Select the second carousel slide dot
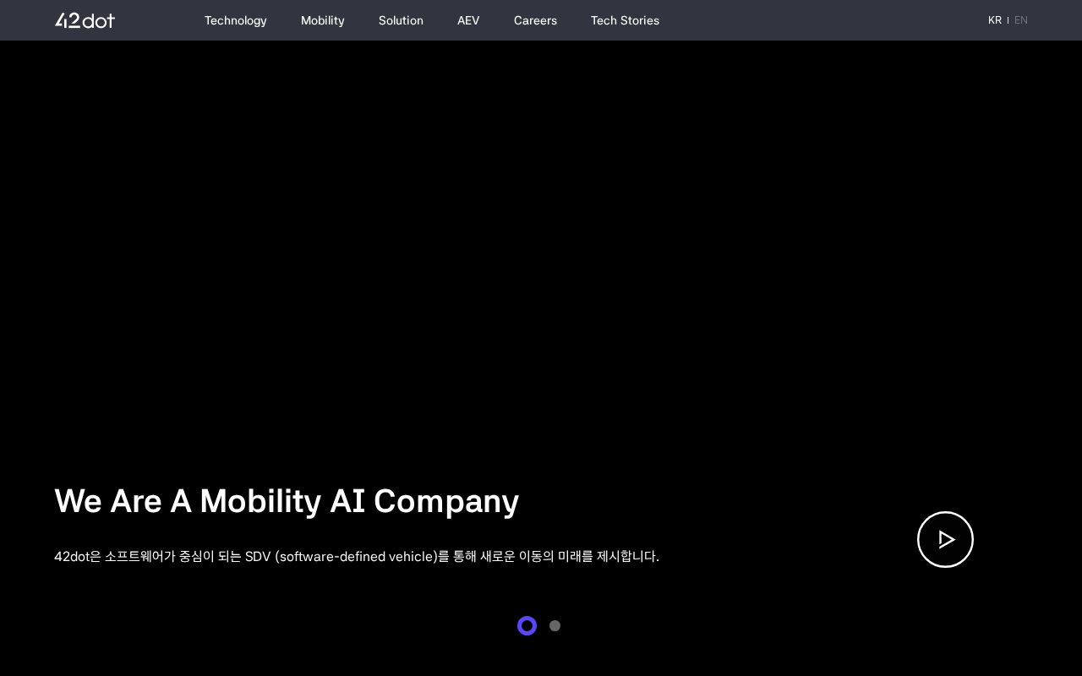Image resolution: width=1082 pixels, height=676 pixels. [555, 626]
